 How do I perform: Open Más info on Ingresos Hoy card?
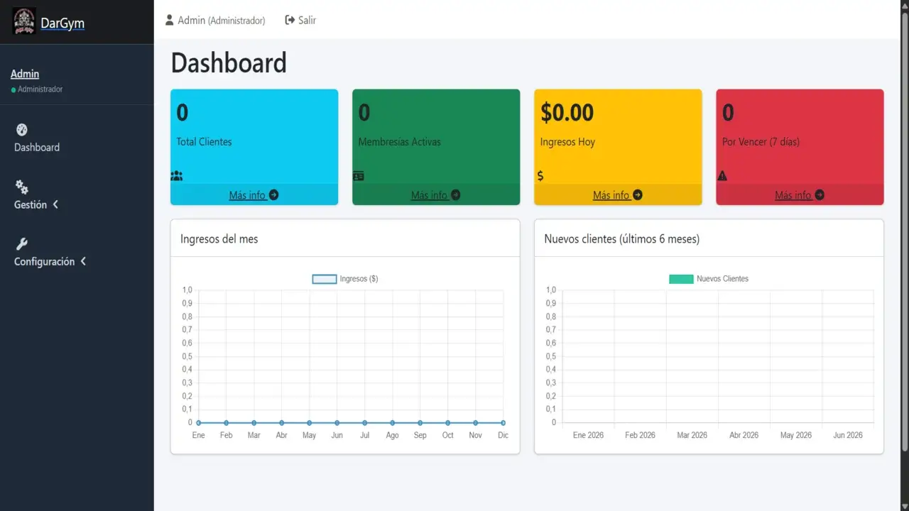tap(618, 195)
